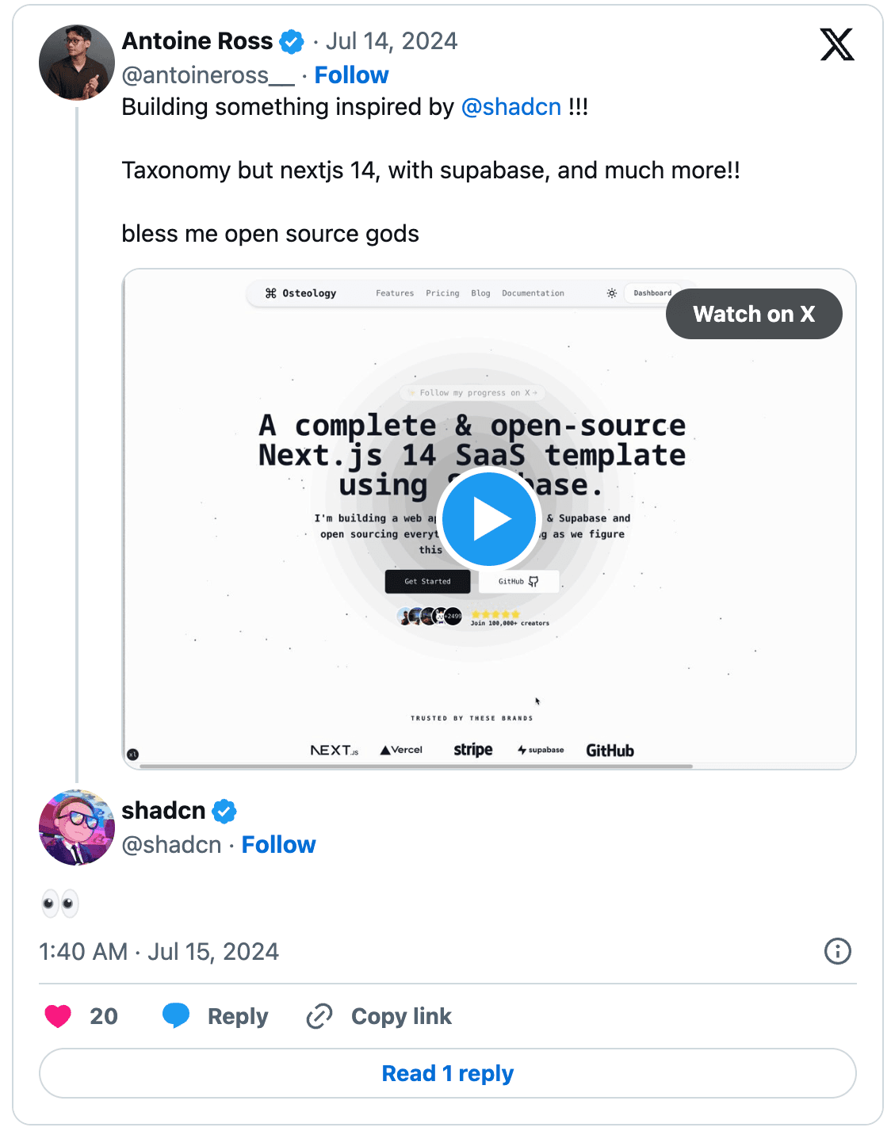Click the GitHub octocat icon on the GitHub button
Image resolution: width=891 pixels, height=1135 pixels.
(x=534, y=581)
